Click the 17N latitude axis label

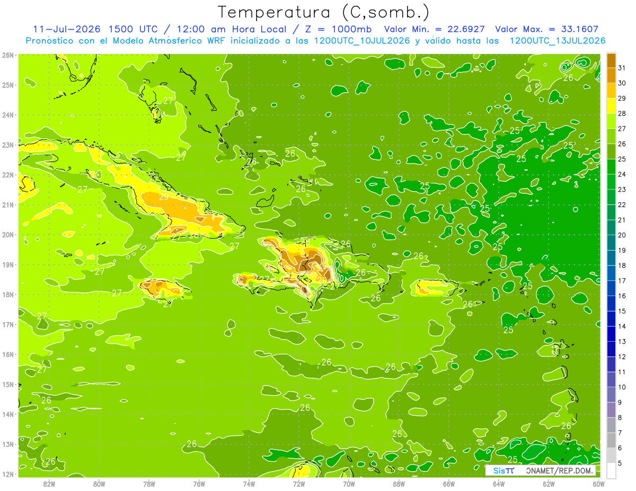point(8,325)
